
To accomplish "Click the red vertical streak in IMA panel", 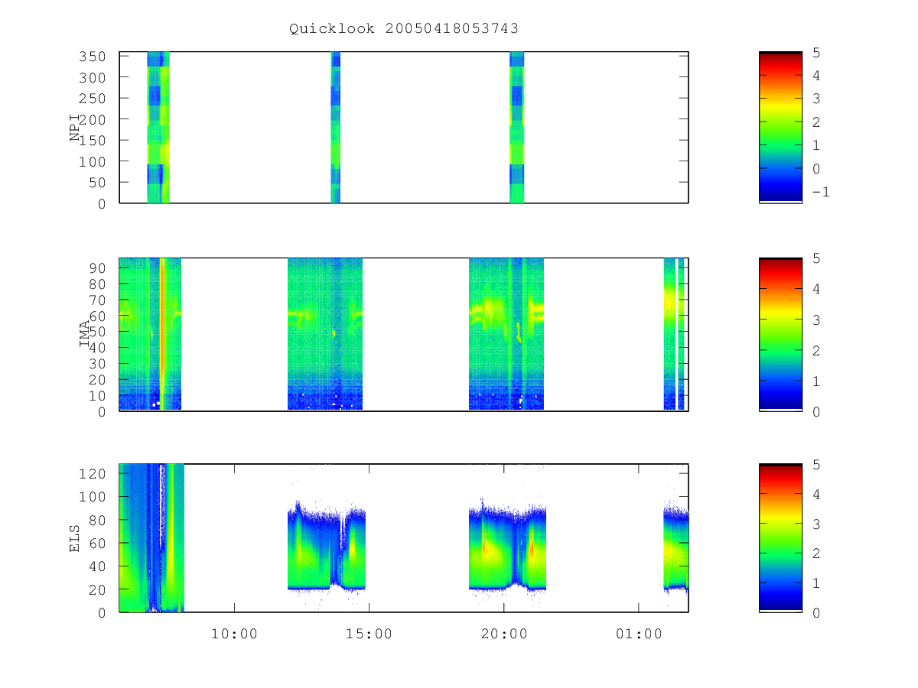I will (162, 334).
